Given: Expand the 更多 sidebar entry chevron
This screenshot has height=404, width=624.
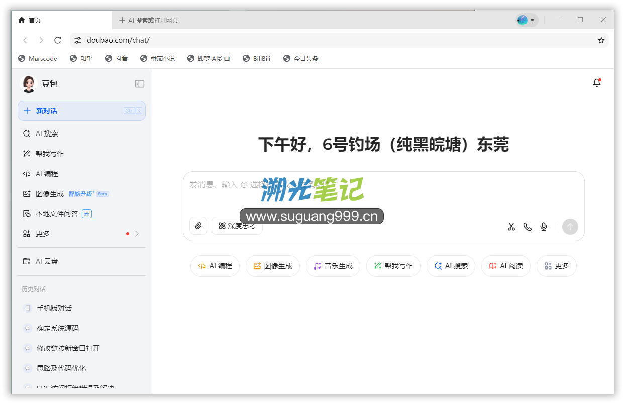Looking at the screenshot, I should tap(137, 234).
